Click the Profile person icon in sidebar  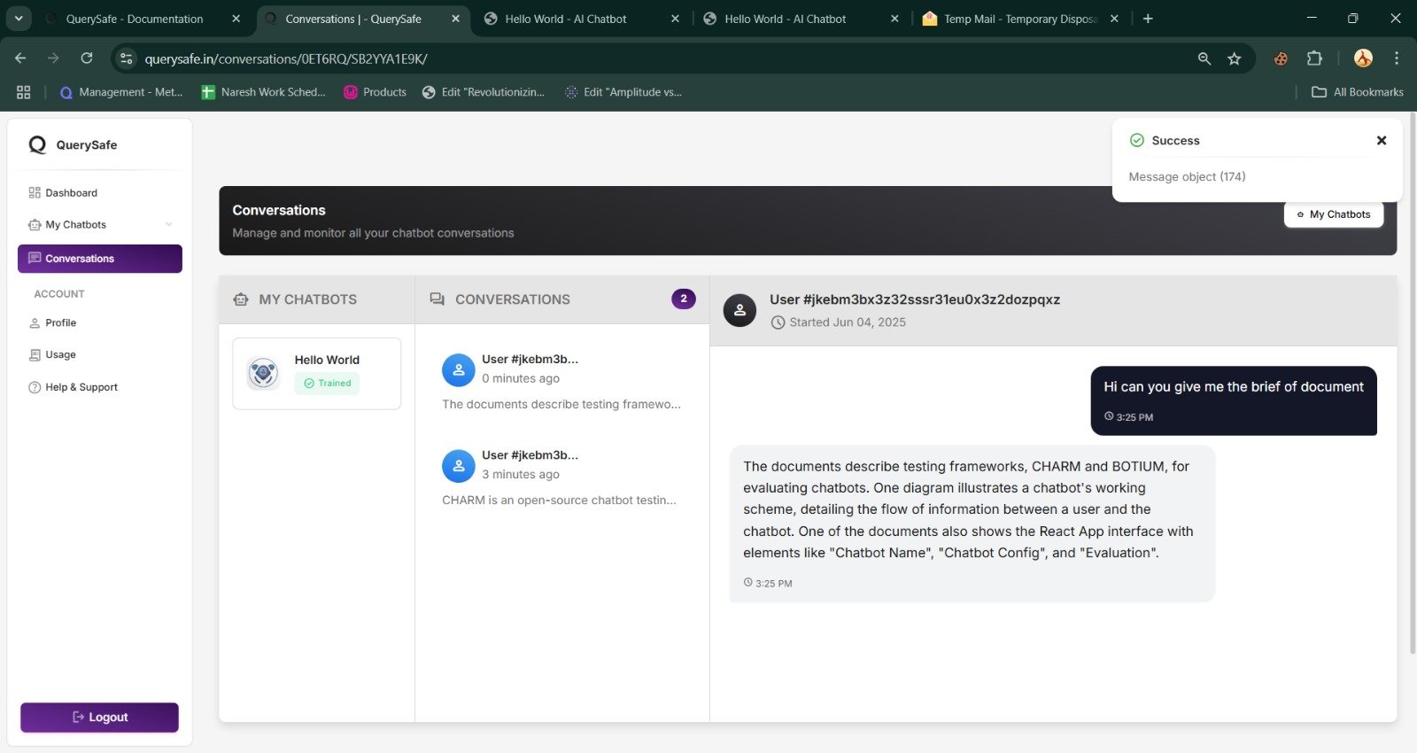pos(35,323)
